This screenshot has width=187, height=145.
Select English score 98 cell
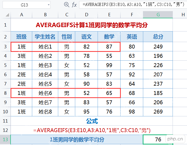(132, 112)
